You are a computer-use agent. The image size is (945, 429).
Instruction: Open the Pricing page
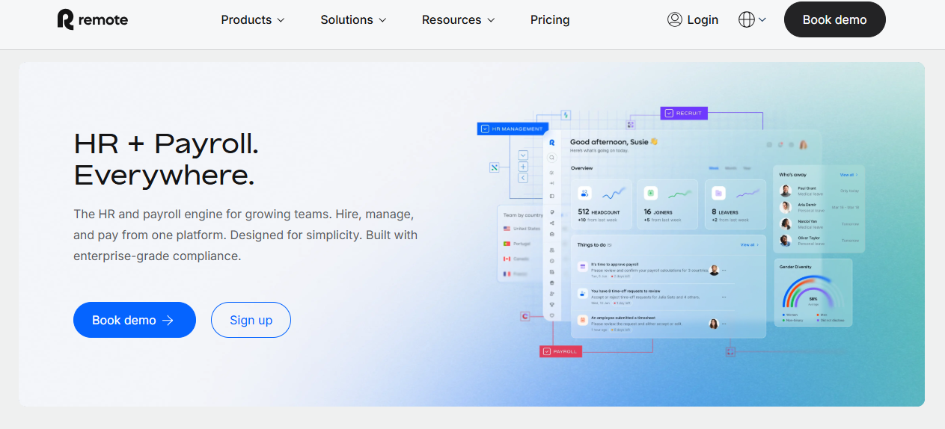click(550, 20)
